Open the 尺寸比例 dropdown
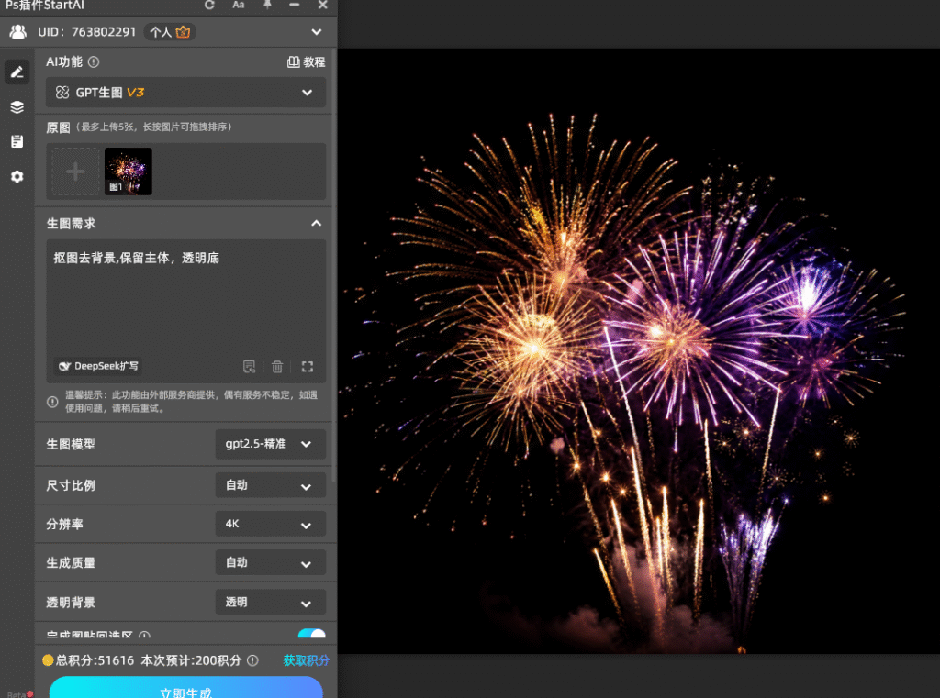The image size is (940, 698). coord(271,485)
